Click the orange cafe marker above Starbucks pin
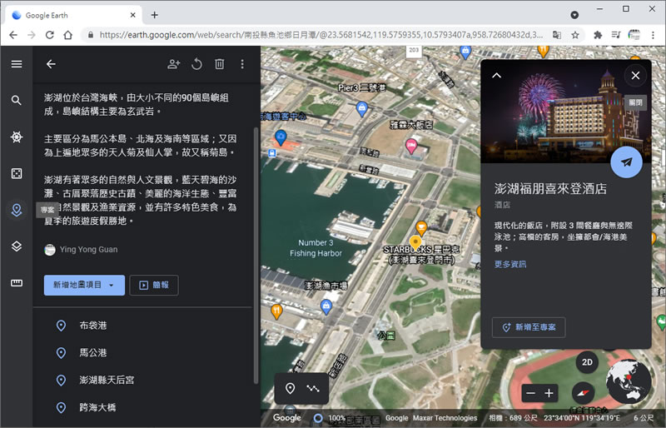 (421, 228)
